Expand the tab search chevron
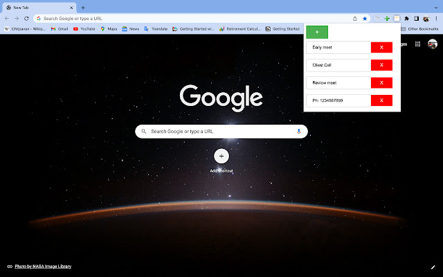443x277 pixels. (x=436, y=8)
